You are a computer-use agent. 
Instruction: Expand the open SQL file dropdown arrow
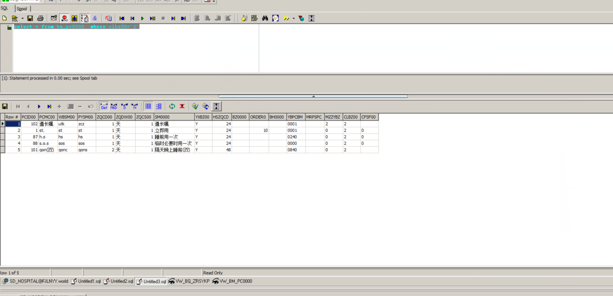22,18
